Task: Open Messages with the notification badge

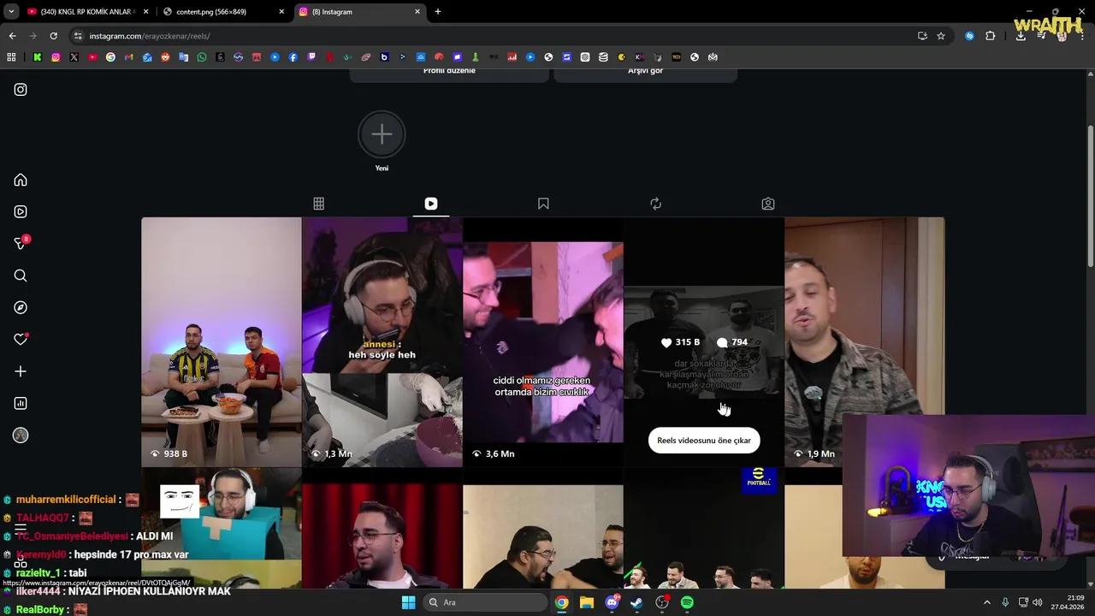Action: coord(21,244)
